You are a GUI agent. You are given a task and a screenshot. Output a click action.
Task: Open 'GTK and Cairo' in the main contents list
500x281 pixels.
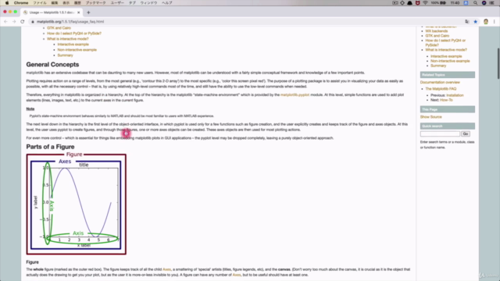[x=59, y=28]
